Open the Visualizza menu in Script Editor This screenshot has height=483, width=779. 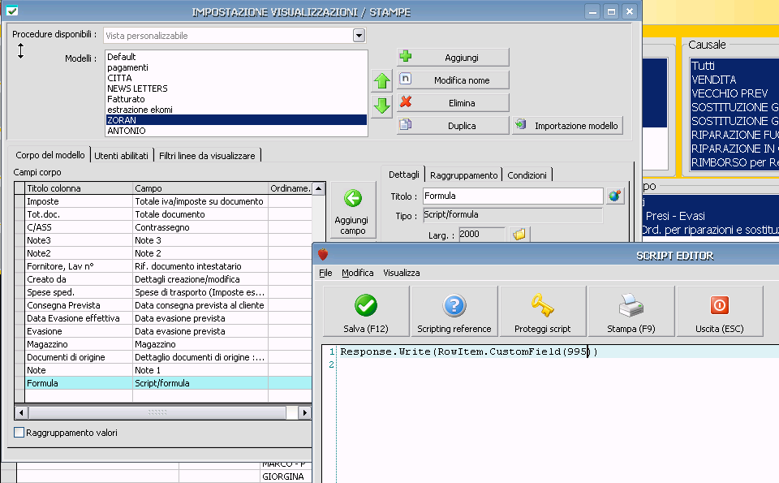pos(402,273)
